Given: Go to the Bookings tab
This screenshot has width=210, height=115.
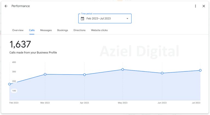Looking at the screenshot, I should (x=63, y=30).
